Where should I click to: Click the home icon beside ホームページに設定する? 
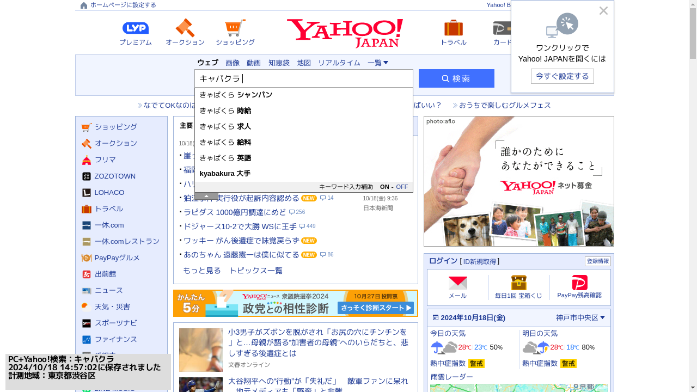tap(84, 5)
